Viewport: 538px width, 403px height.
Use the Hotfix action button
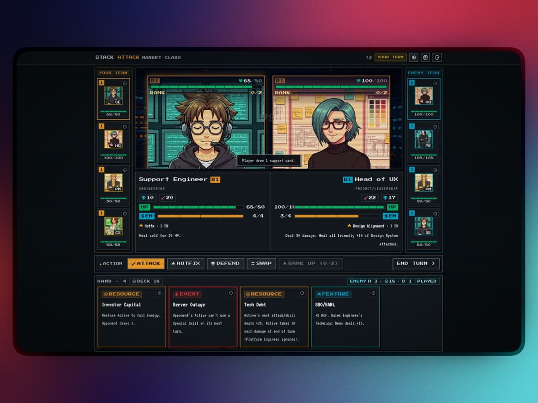tap(186, 264)
